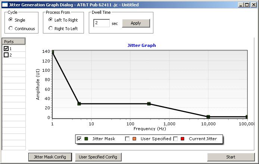Click the Current Jitter legend label
Image resolution: width=259 pixels, height=164 pixels.
pyautogui.click(x=203, y=139)
